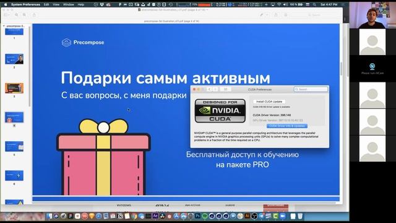Click the volume icon in the menu bar
This screenshot has height=223, width=396.
click(x=285, y=4)
